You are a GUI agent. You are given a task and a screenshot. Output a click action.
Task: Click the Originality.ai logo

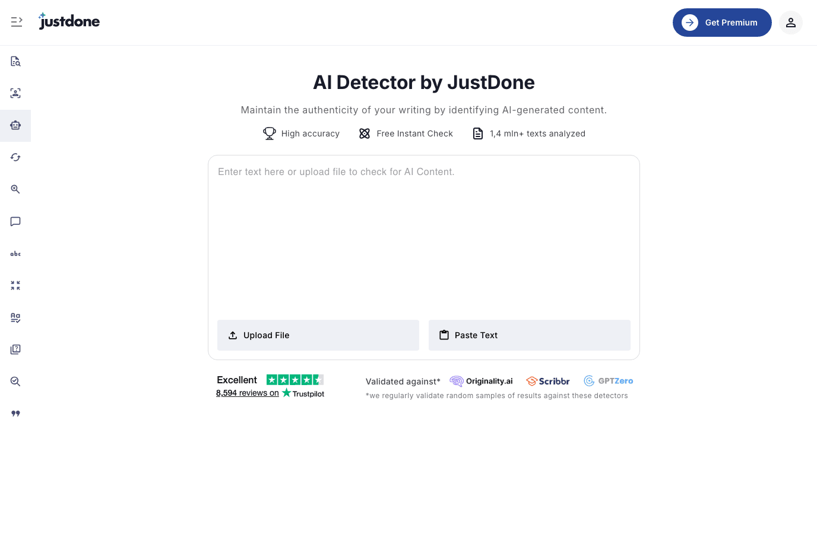coord(482,381)
